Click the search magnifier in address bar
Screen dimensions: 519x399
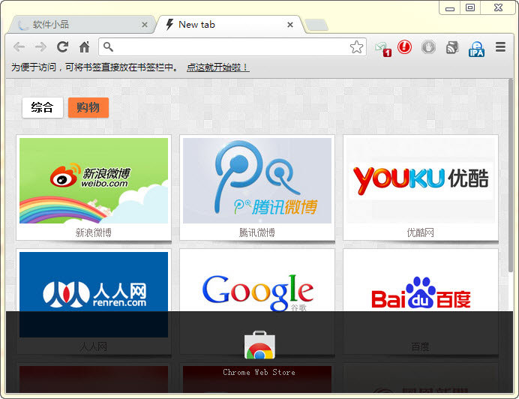pos(108,47)
